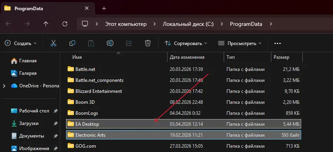Expand the OneDrive tree node chevron
The height and width of the screenshot is (152, 333).
pyautogui.click(x=4, y=86)
